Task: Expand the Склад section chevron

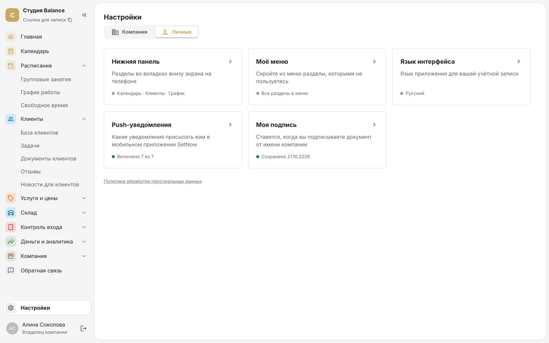Action: tap(84, 213)
